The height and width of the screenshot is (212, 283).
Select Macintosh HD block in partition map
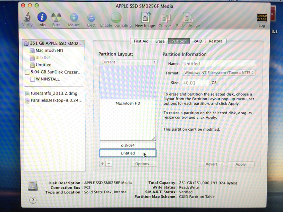[x=128, y=103]
